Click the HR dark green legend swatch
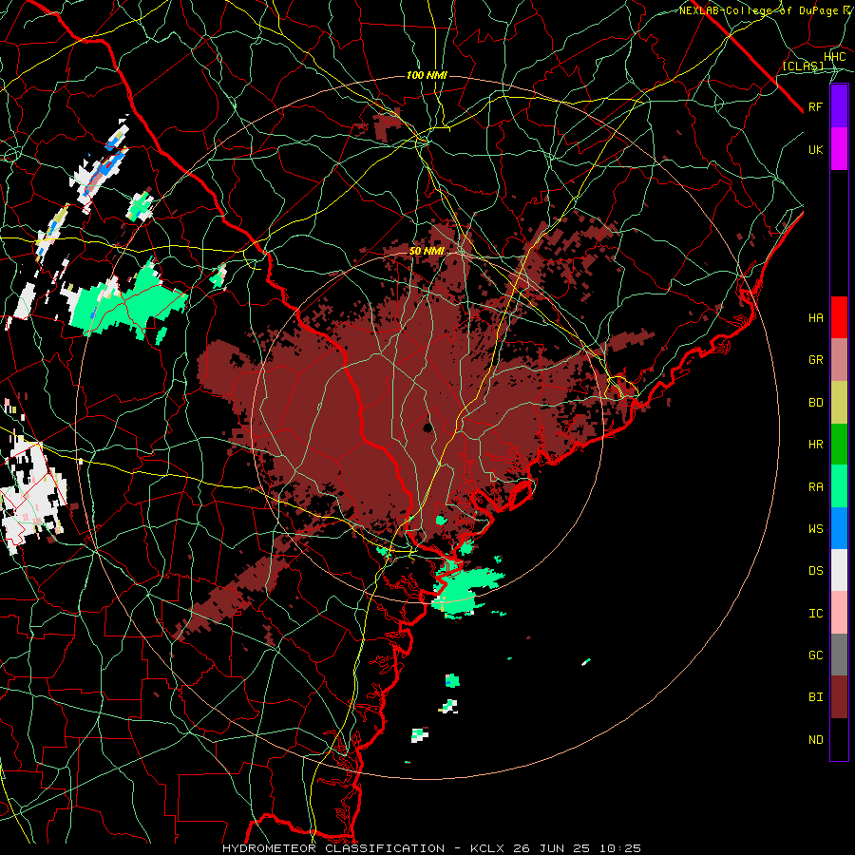Viewport: 855px width, 855px height. [x=839, y=445]
